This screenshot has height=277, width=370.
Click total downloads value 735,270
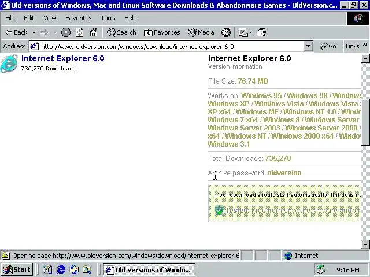coord(277,159)
